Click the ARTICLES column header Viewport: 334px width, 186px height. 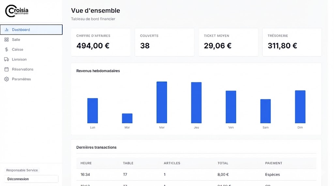click(172, 163)
